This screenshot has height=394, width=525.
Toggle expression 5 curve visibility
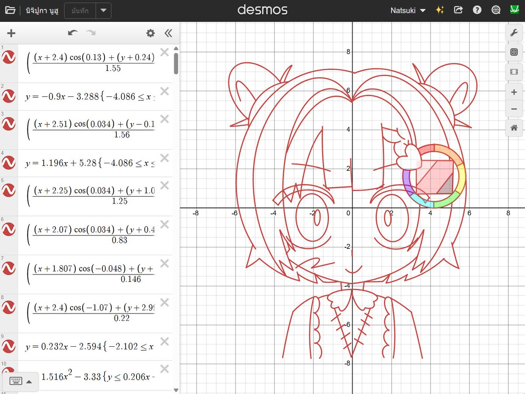[x=9, y=190]
